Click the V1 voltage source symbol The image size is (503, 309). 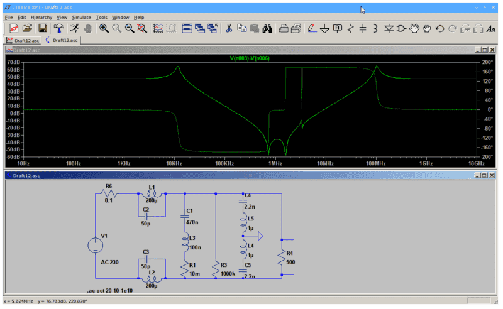[x=96, y=246]
